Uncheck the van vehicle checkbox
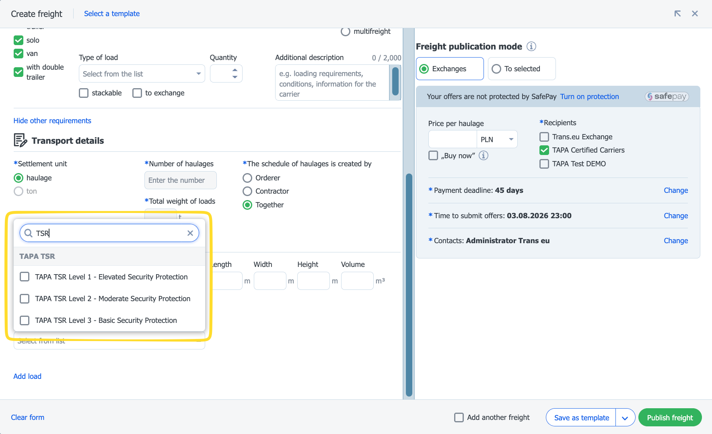712x434 pixels. [x=19, y=54]
